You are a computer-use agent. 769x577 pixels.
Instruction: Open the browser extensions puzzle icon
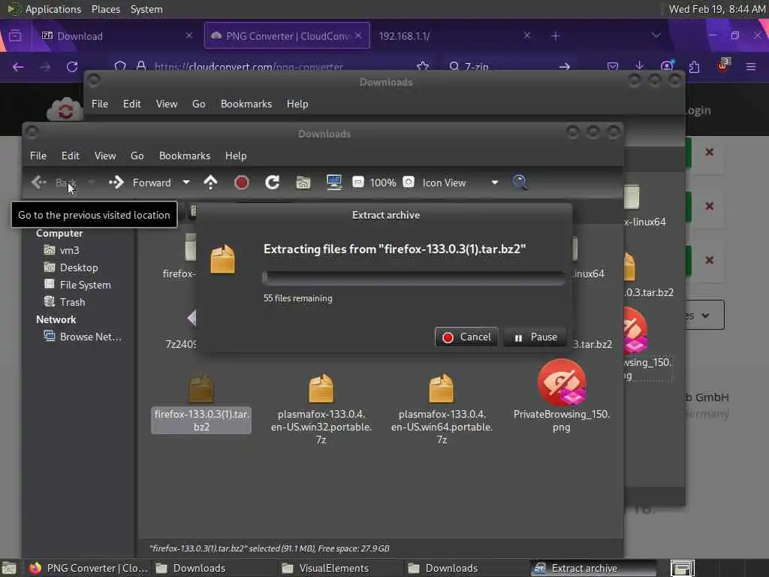[694, 66]
